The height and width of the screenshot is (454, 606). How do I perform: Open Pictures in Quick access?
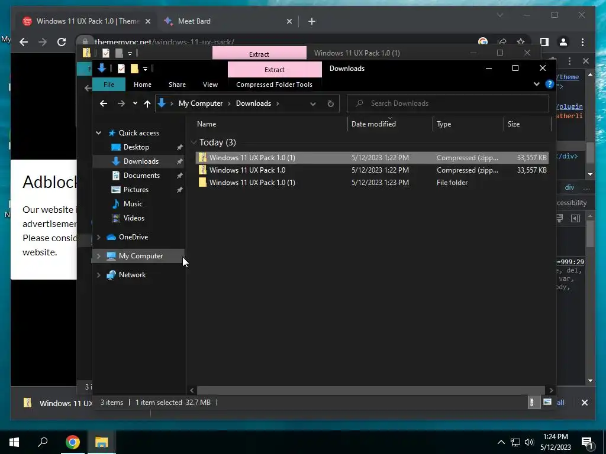click(x=136, y=190)
